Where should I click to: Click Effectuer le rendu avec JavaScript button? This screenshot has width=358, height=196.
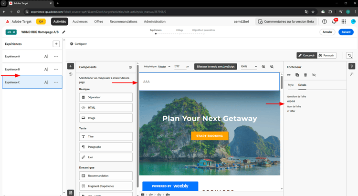(x=216, y=67)
